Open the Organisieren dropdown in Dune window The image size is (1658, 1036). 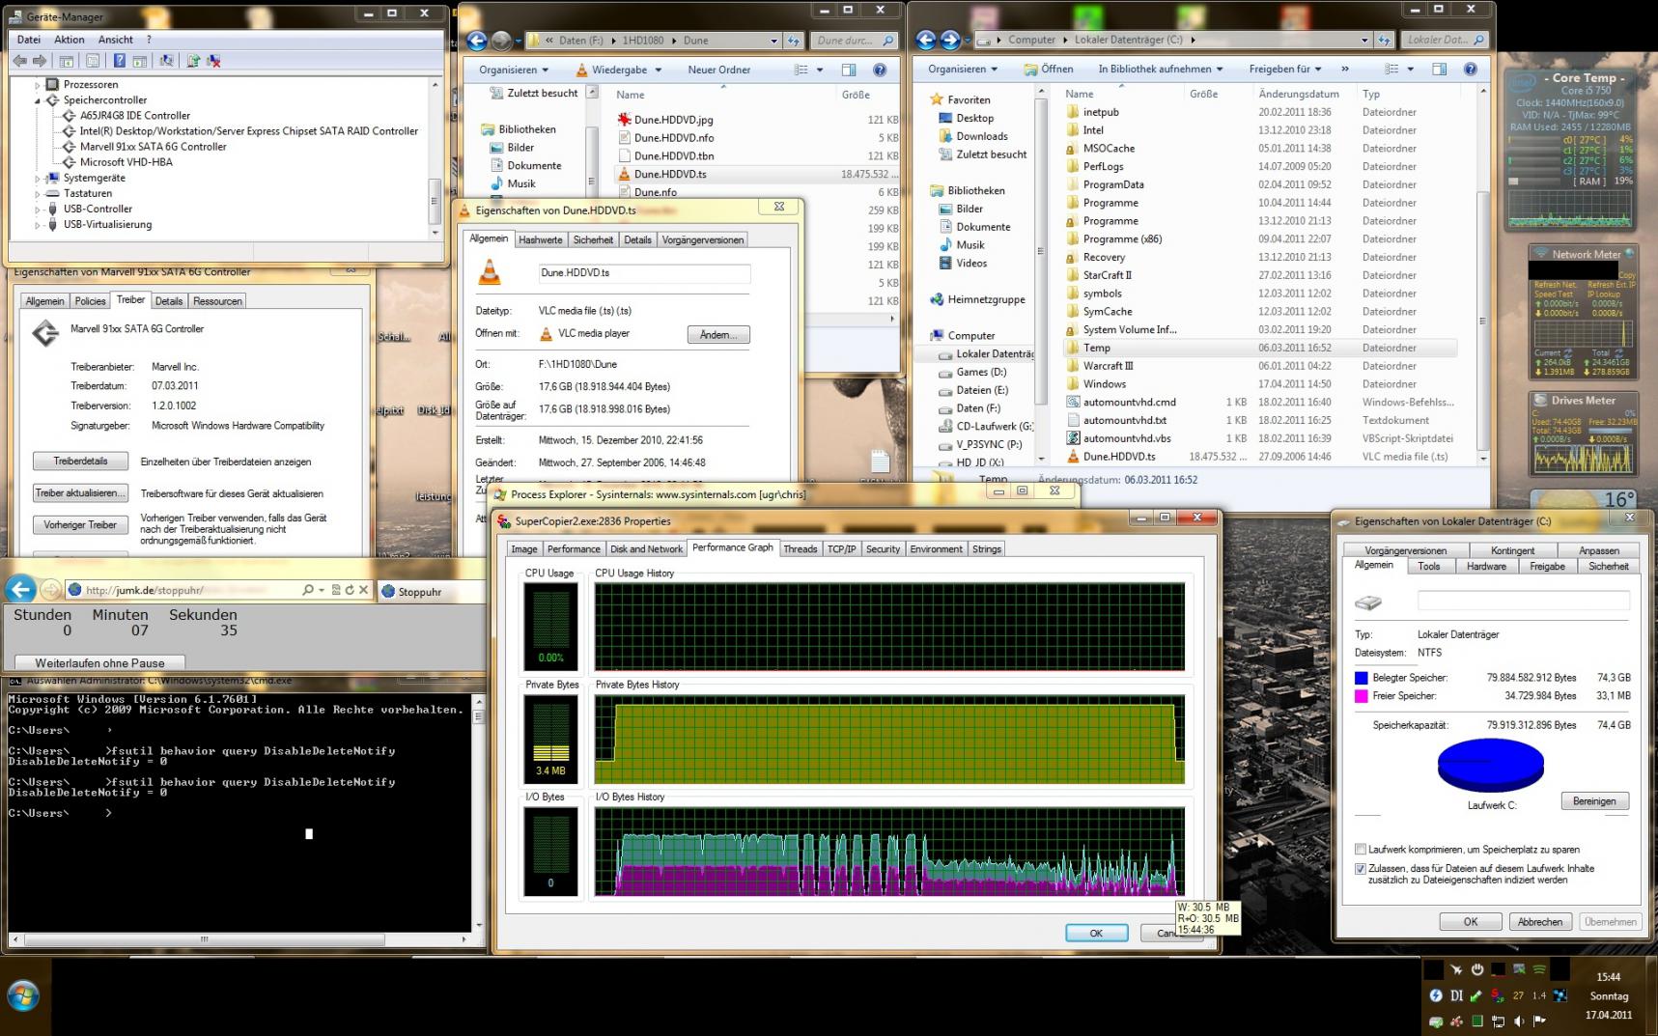click(514, 70)
